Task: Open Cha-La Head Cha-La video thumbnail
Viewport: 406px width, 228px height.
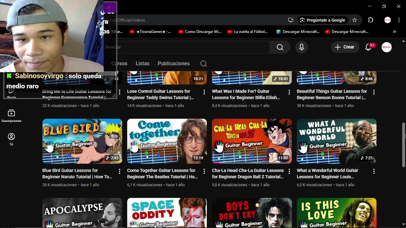Action: (252, 141)
